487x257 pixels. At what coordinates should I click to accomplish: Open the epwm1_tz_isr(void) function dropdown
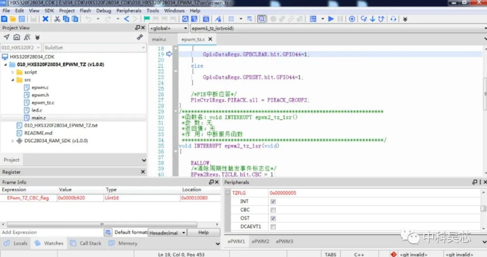tap(339, 28)
